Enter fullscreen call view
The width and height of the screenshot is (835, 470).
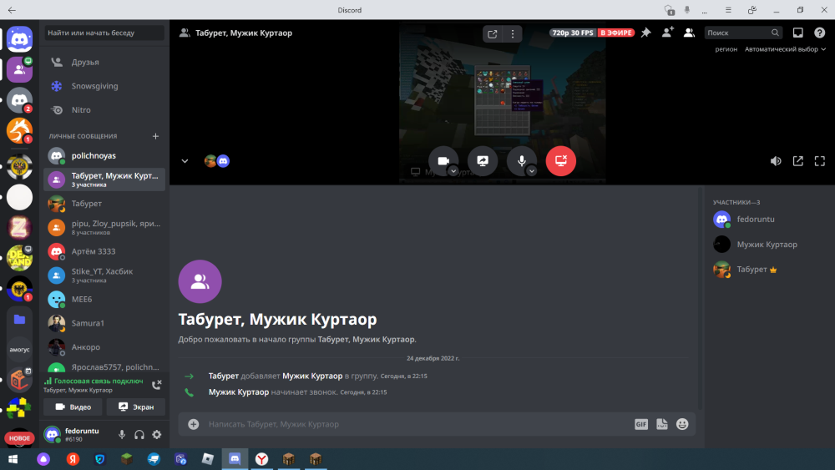[x=820, y=161]
